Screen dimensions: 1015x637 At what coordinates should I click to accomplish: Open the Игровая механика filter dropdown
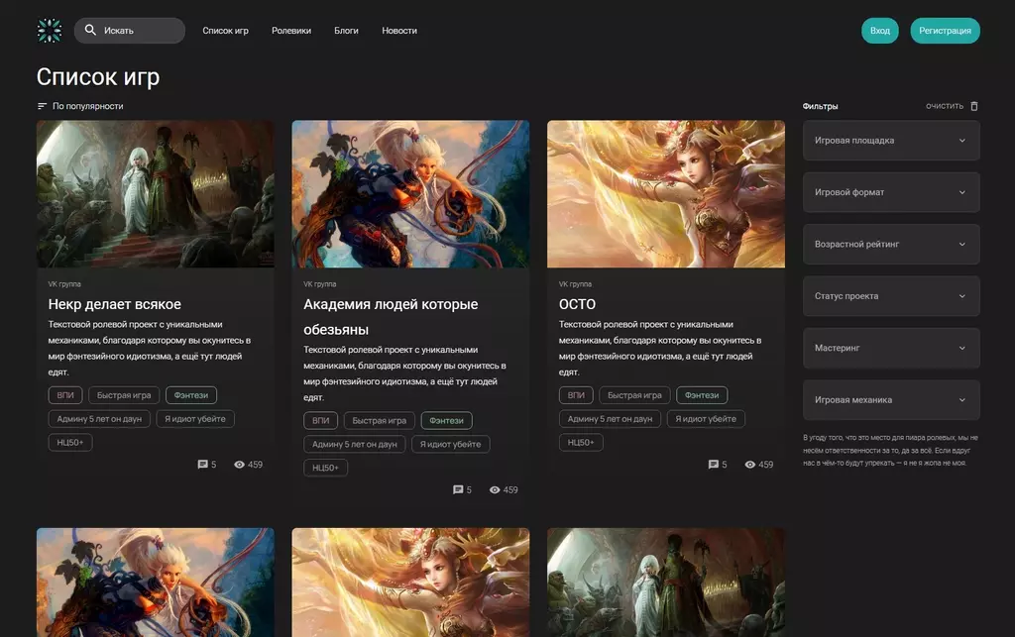click(x=890, y=400)
